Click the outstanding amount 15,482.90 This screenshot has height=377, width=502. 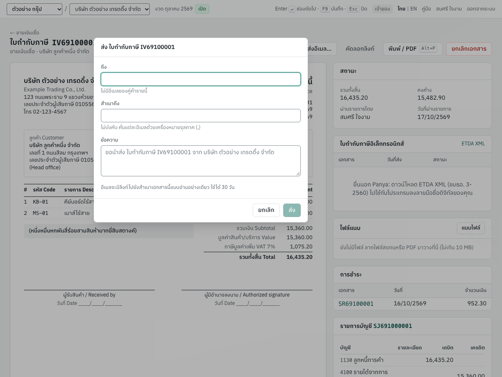(431, 98)
